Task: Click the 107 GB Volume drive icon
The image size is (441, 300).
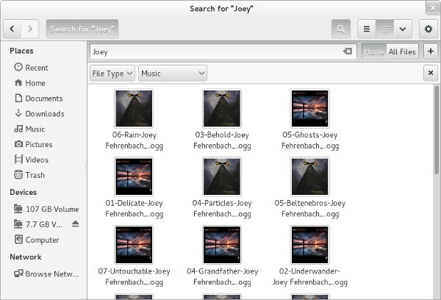Action: (18, 209)
